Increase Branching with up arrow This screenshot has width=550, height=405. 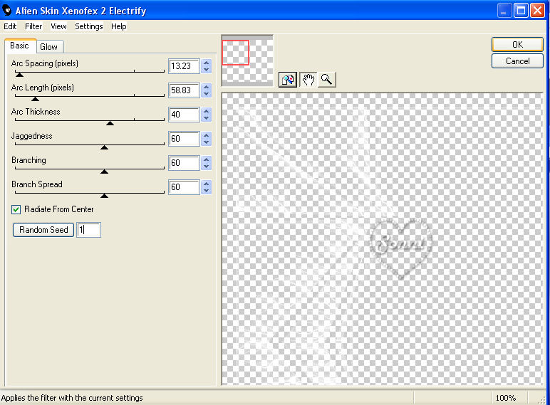[x=207, y=159]
